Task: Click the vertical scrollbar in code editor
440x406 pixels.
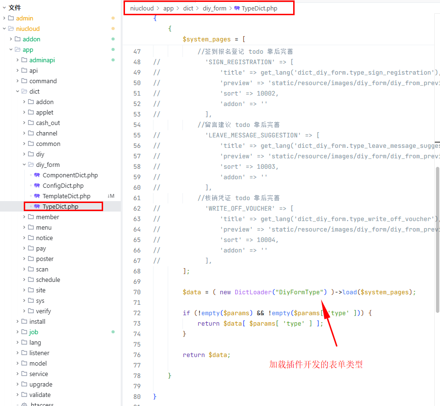Action: tap(437, 238)
